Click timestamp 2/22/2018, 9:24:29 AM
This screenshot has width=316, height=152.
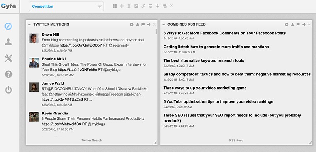click(x=179, y=126)
